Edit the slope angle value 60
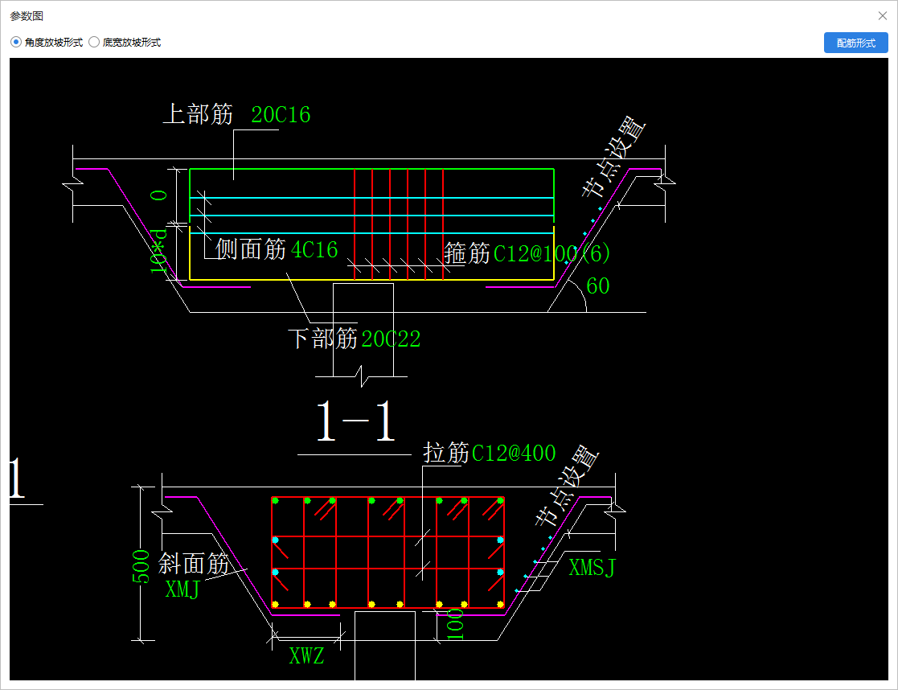 [598, 285]
